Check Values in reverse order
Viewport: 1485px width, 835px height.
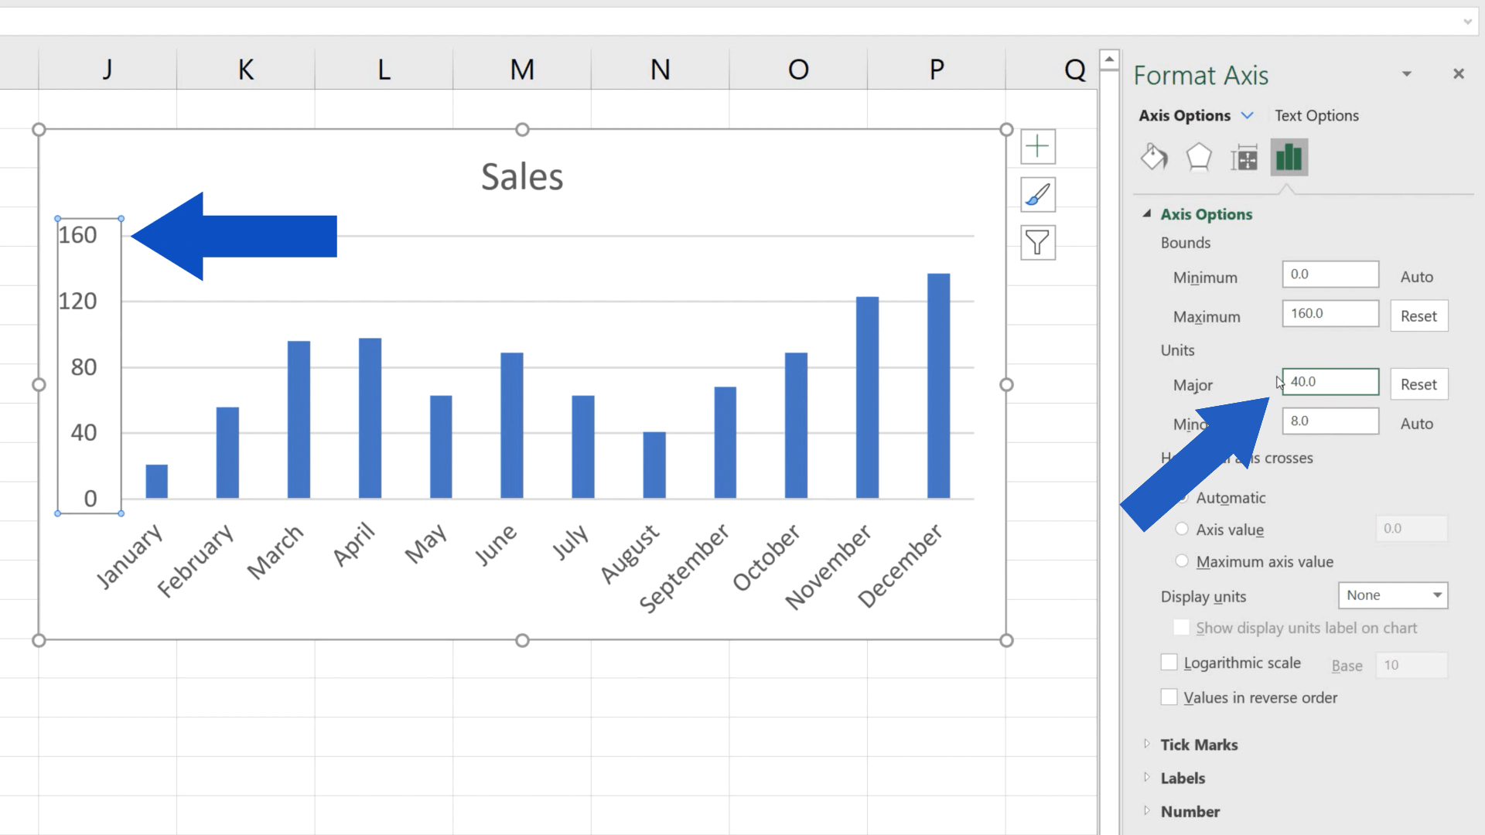click(x=1169, y=697)
